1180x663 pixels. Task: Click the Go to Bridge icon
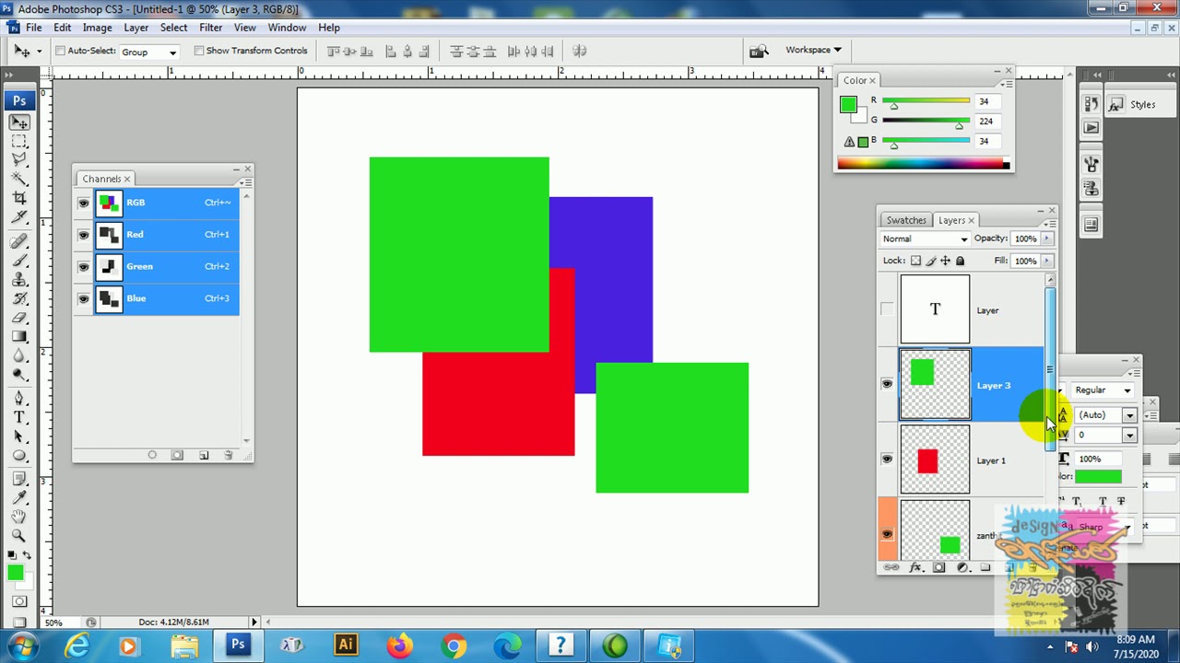pyautogui.click(x=759, y=51)
